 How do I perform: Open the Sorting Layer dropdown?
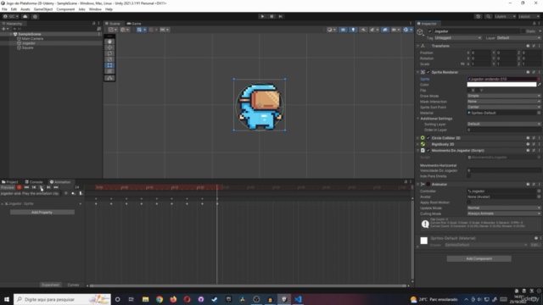tap(504, 125)
